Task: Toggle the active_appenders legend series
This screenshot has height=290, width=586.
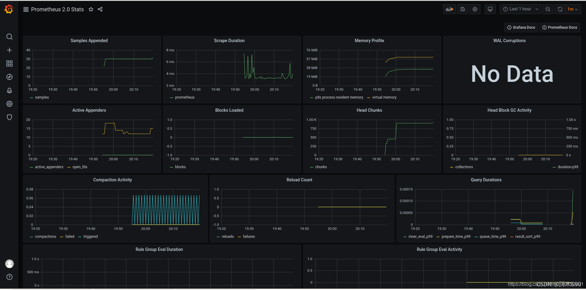Action: (x=49, y=167)
